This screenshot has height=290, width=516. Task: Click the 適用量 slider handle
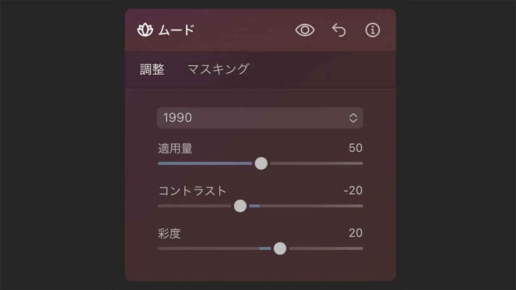coord(261,163)
